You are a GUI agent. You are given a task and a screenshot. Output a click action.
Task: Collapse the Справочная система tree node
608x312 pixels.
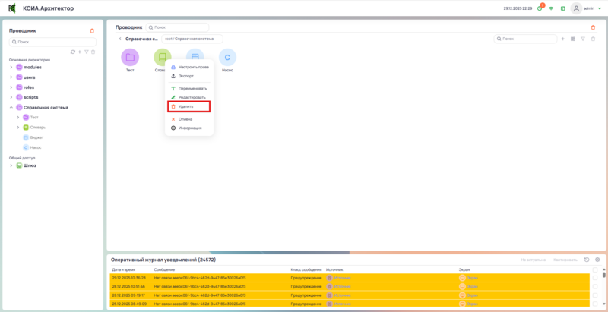(x=11, y=107)
